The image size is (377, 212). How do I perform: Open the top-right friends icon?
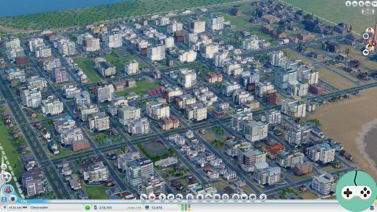368,4
